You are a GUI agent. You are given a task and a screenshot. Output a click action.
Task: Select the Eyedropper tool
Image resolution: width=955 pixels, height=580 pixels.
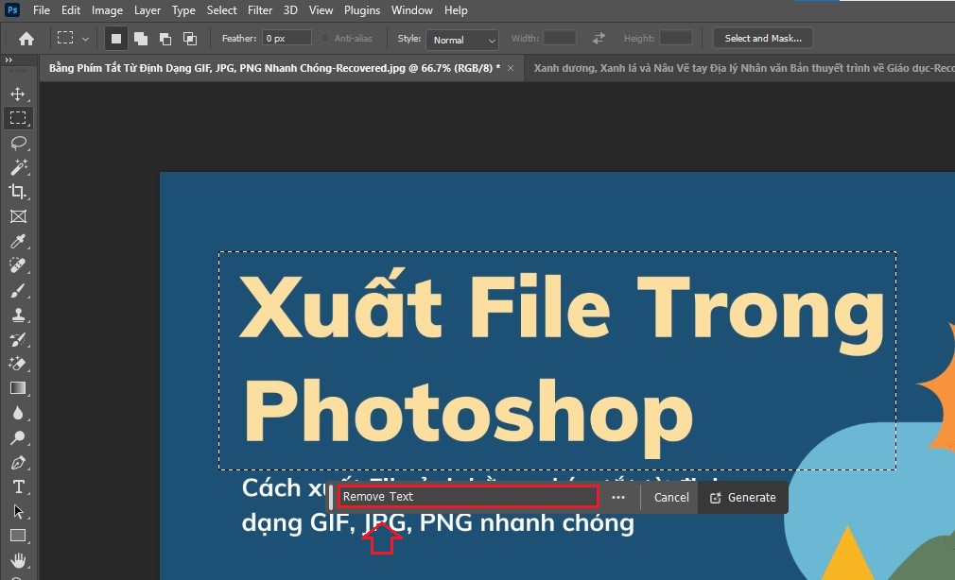[18, 241]
